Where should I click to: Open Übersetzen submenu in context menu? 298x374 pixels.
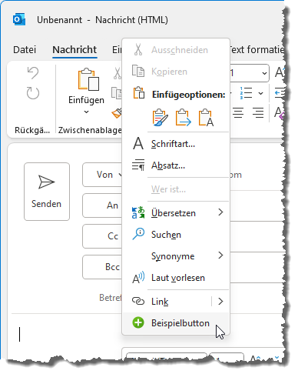(176, 213)
